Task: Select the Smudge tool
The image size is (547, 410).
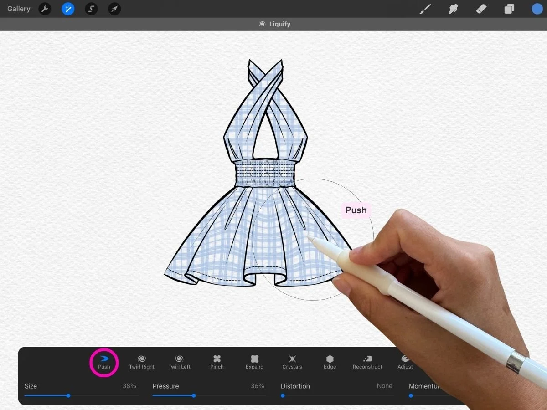Action: point(453,9)
